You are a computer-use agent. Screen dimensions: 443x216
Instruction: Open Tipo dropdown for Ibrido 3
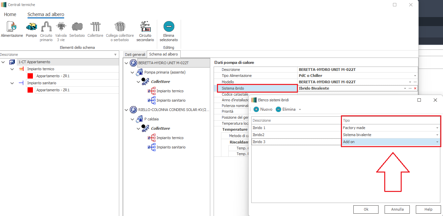[x=437, y=142]
